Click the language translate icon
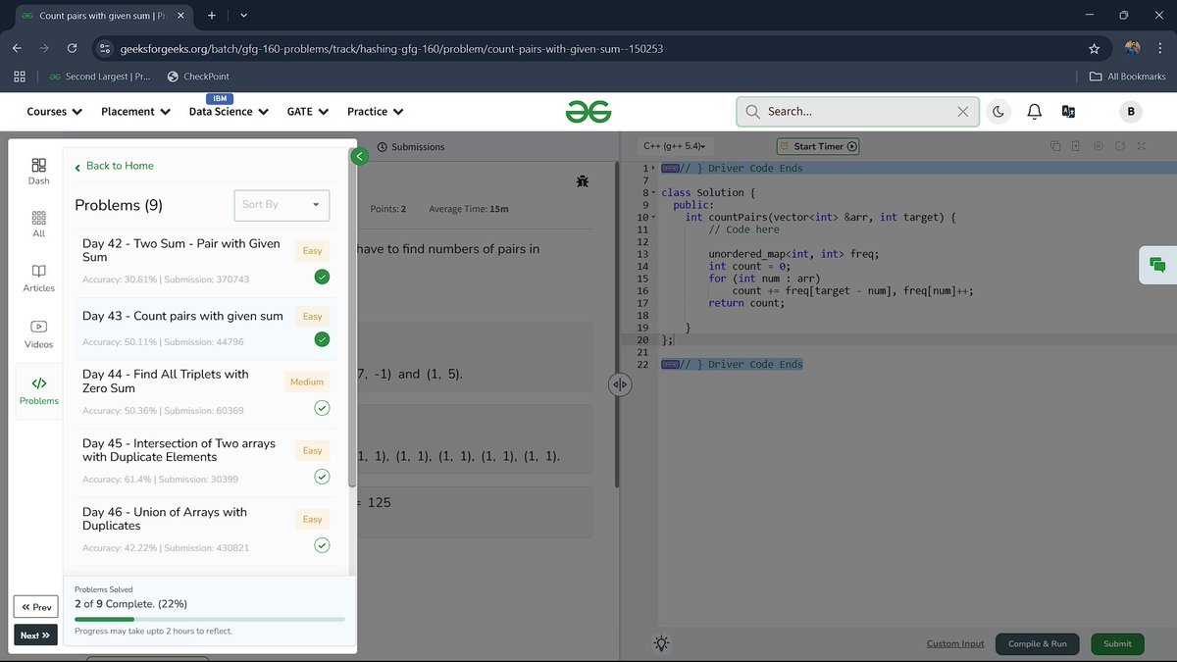The image size is (1177, 662). (1069, 112)
